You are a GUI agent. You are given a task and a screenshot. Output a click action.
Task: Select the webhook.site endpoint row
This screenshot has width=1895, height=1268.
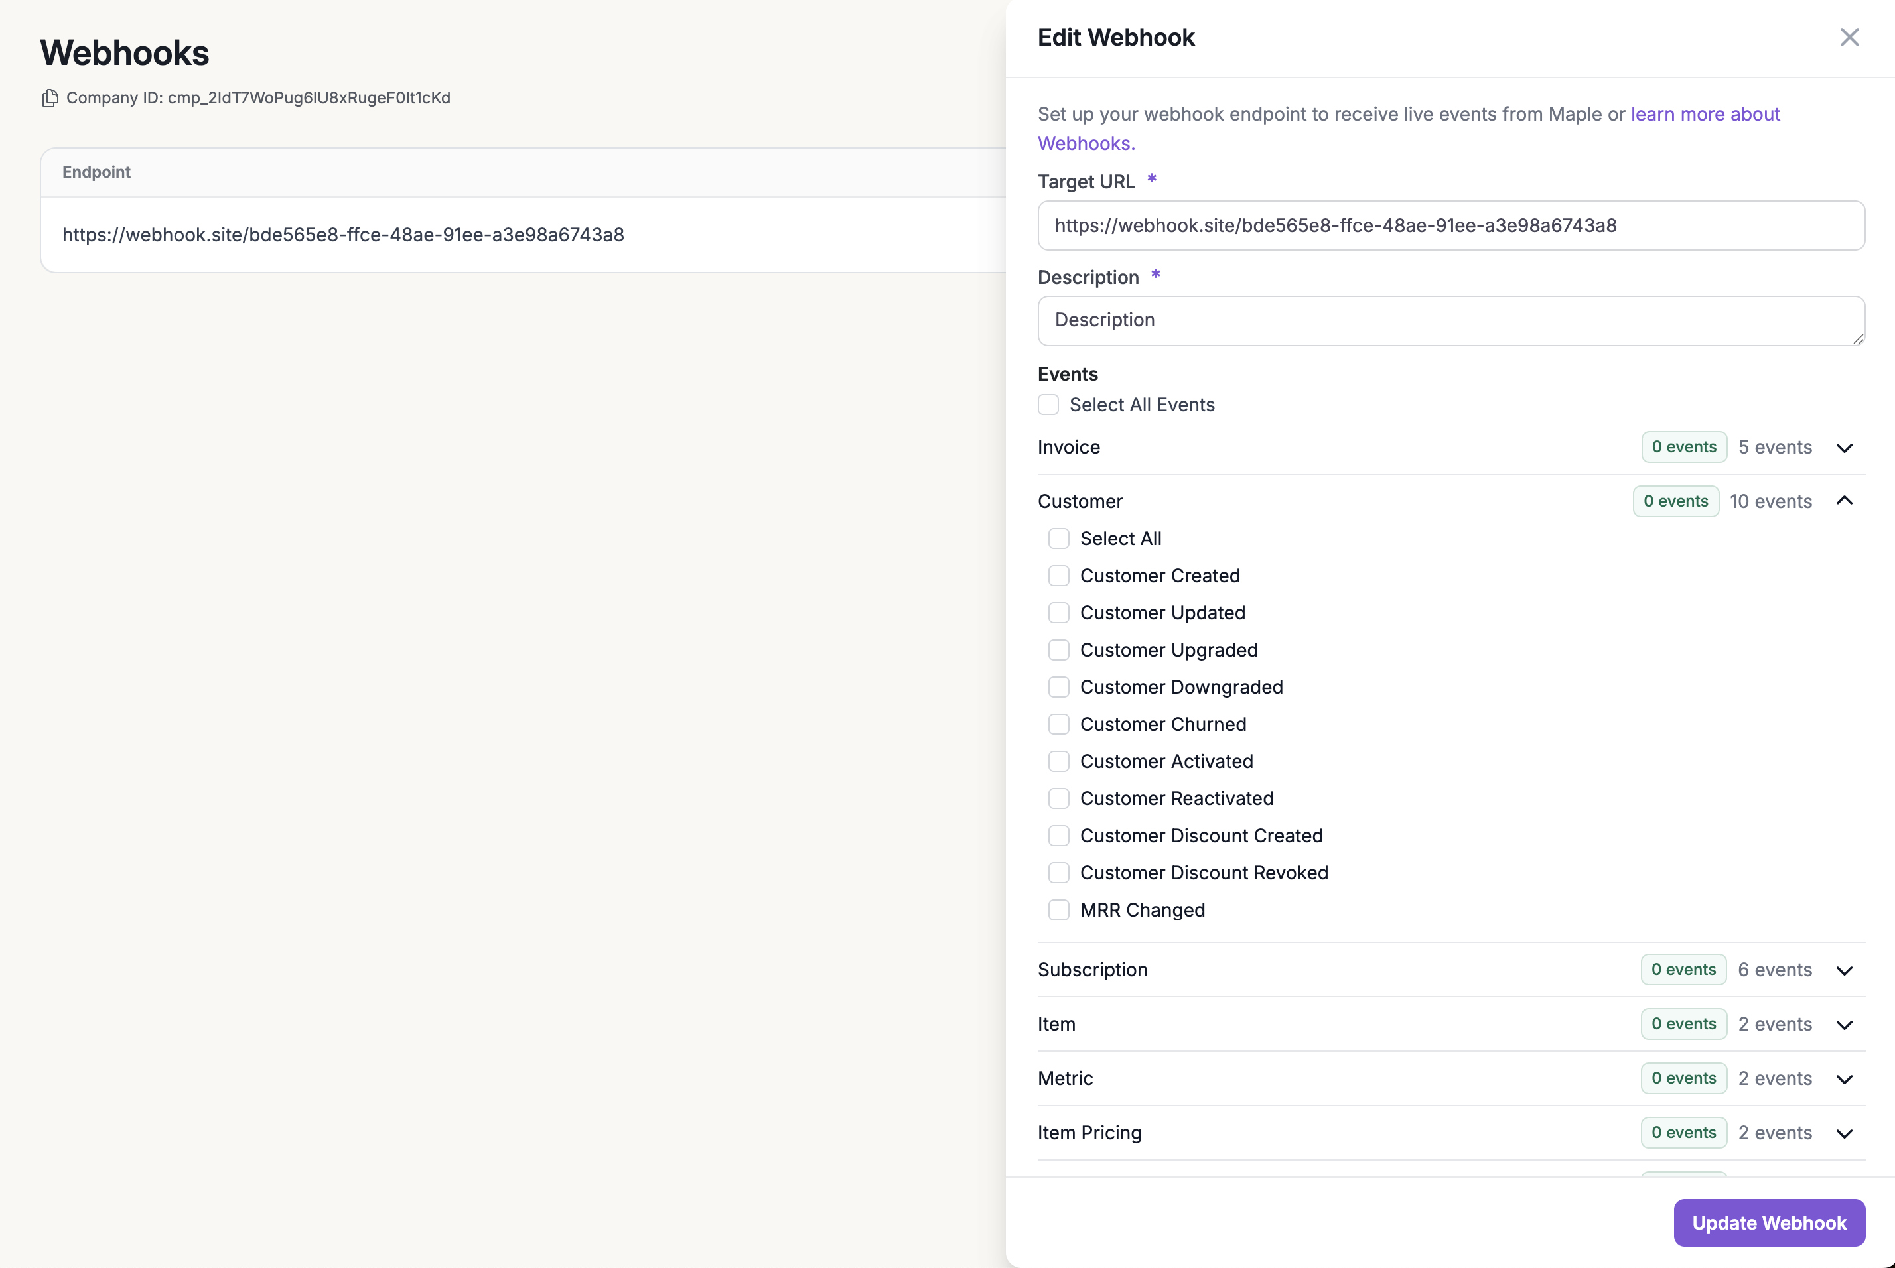pyautogui.click(x=343, y=235)
